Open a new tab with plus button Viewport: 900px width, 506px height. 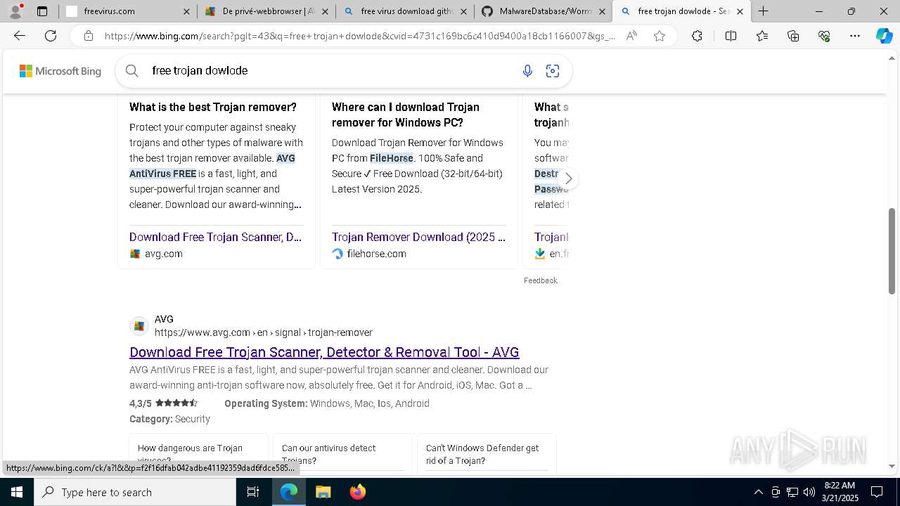pyautogui.click(x=763, y=11)
